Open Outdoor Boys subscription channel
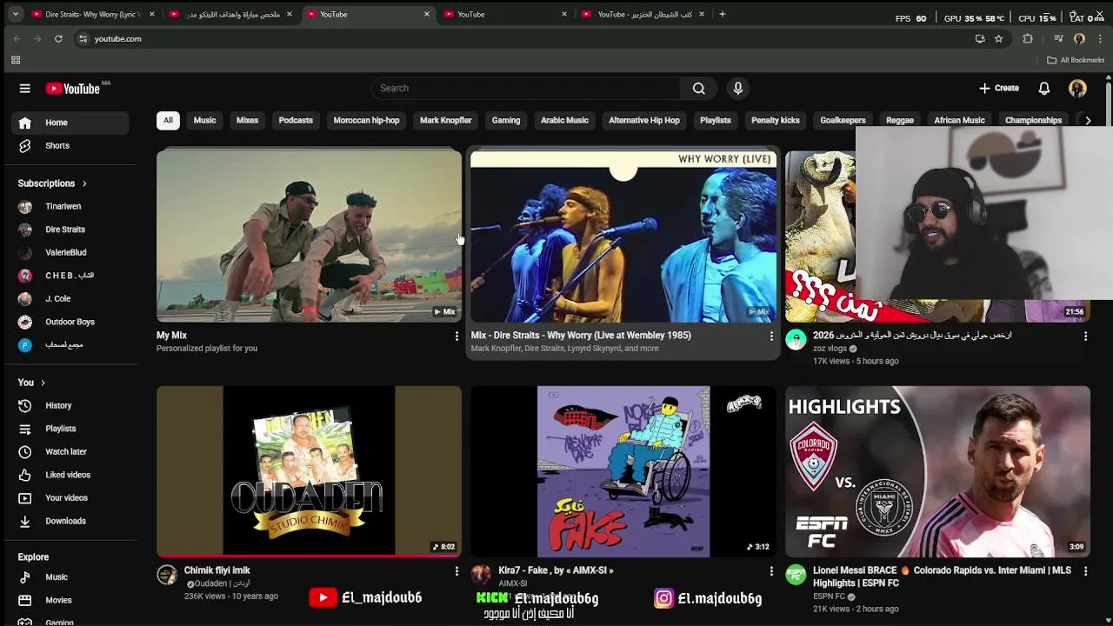Image resolution: width=1113 pixels, height=626 pixels. 70,322
